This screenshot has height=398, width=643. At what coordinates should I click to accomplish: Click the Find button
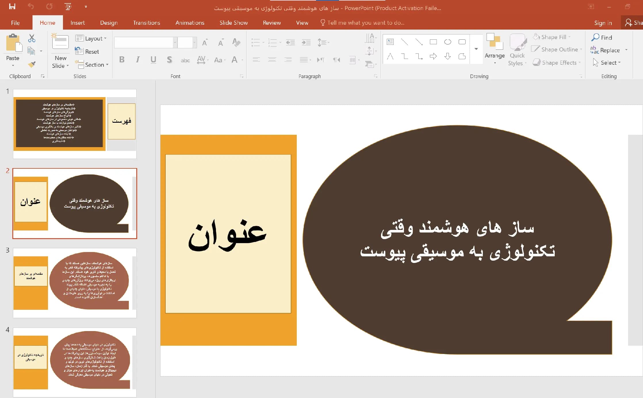point(602,37)
